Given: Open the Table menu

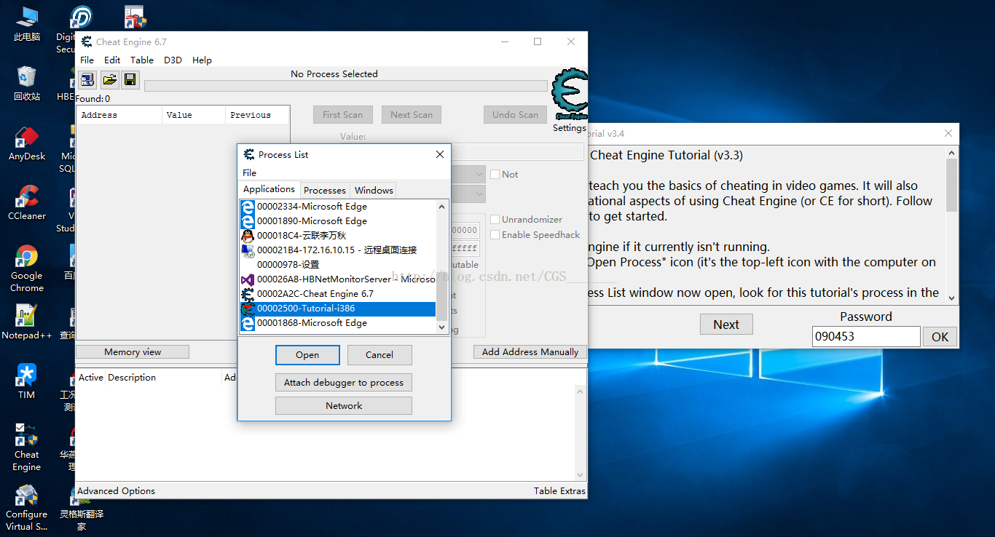Looking at the screenshot, I should (x=142, y=60).
